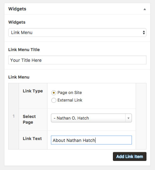Collapse the Widgets panel using the triangle icon
This screenshot has width=155, height=170.
pos(145,9)
